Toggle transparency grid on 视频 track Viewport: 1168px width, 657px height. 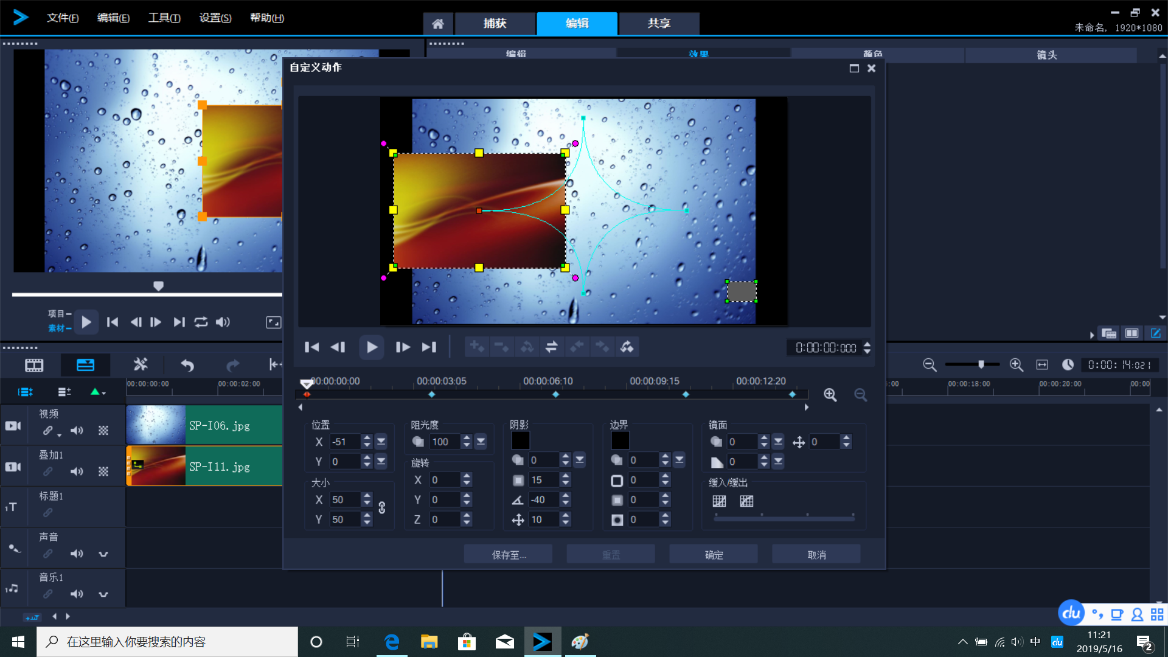tap(103, 431)
